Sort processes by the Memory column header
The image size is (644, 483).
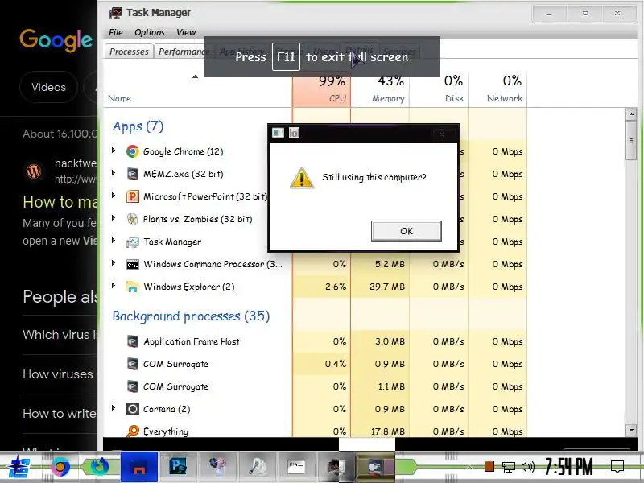point(380,89)
